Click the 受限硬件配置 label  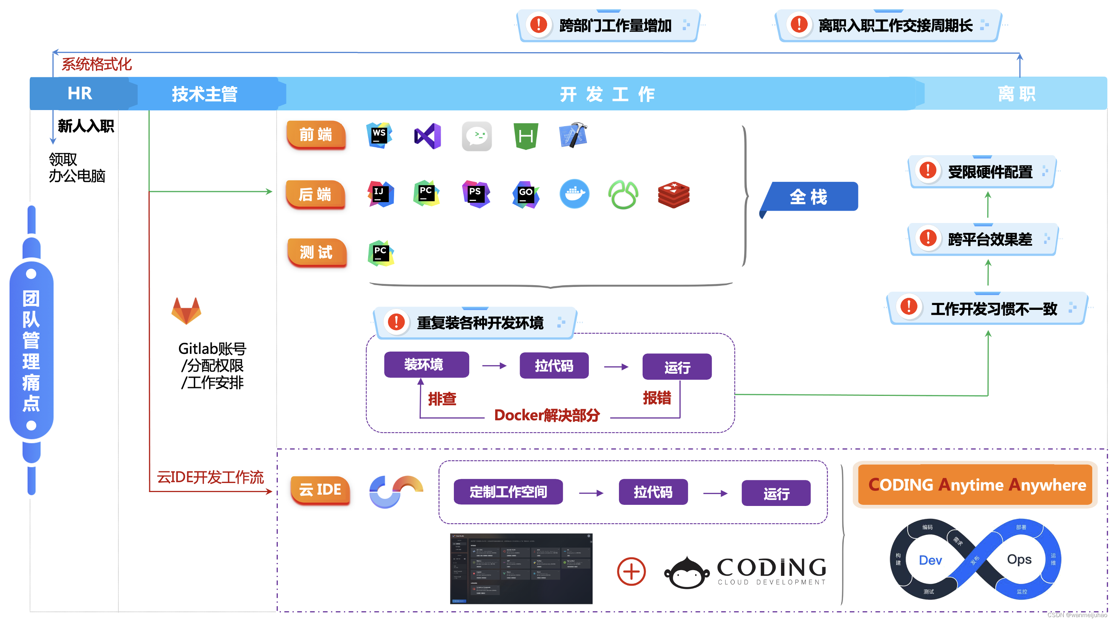(990, 172)
